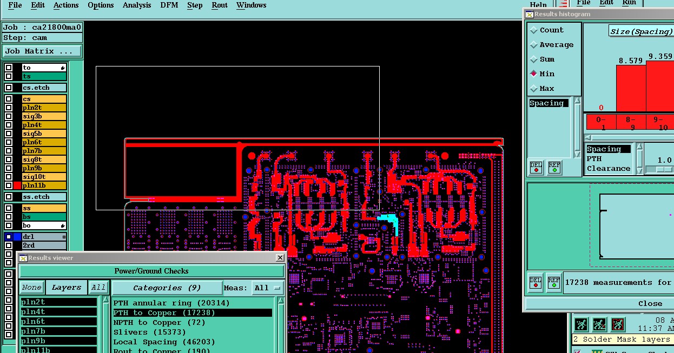Viewport: 674px width, 353px height.
Task: Select 'NPTH to Copper (72)' category
Action: (192, 323)
